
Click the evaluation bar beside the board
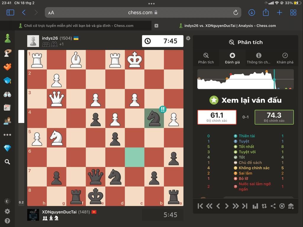coord(21,128)
